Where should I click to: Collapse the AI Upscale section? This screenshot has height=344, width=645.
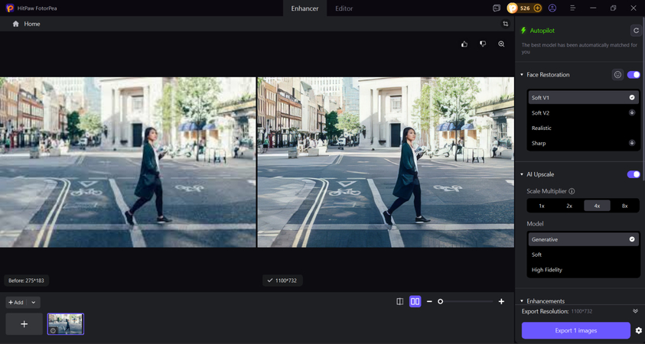tap(522, 174)
